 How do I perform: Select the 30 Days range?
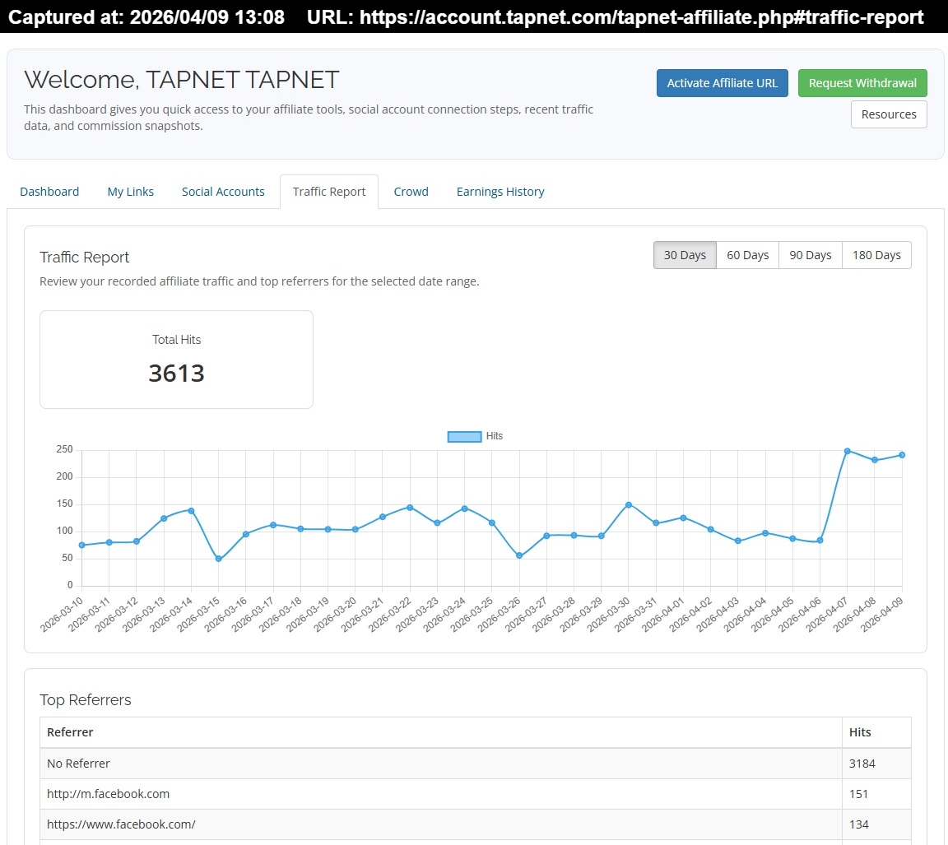pyautogui.click(x=685, y=255)
